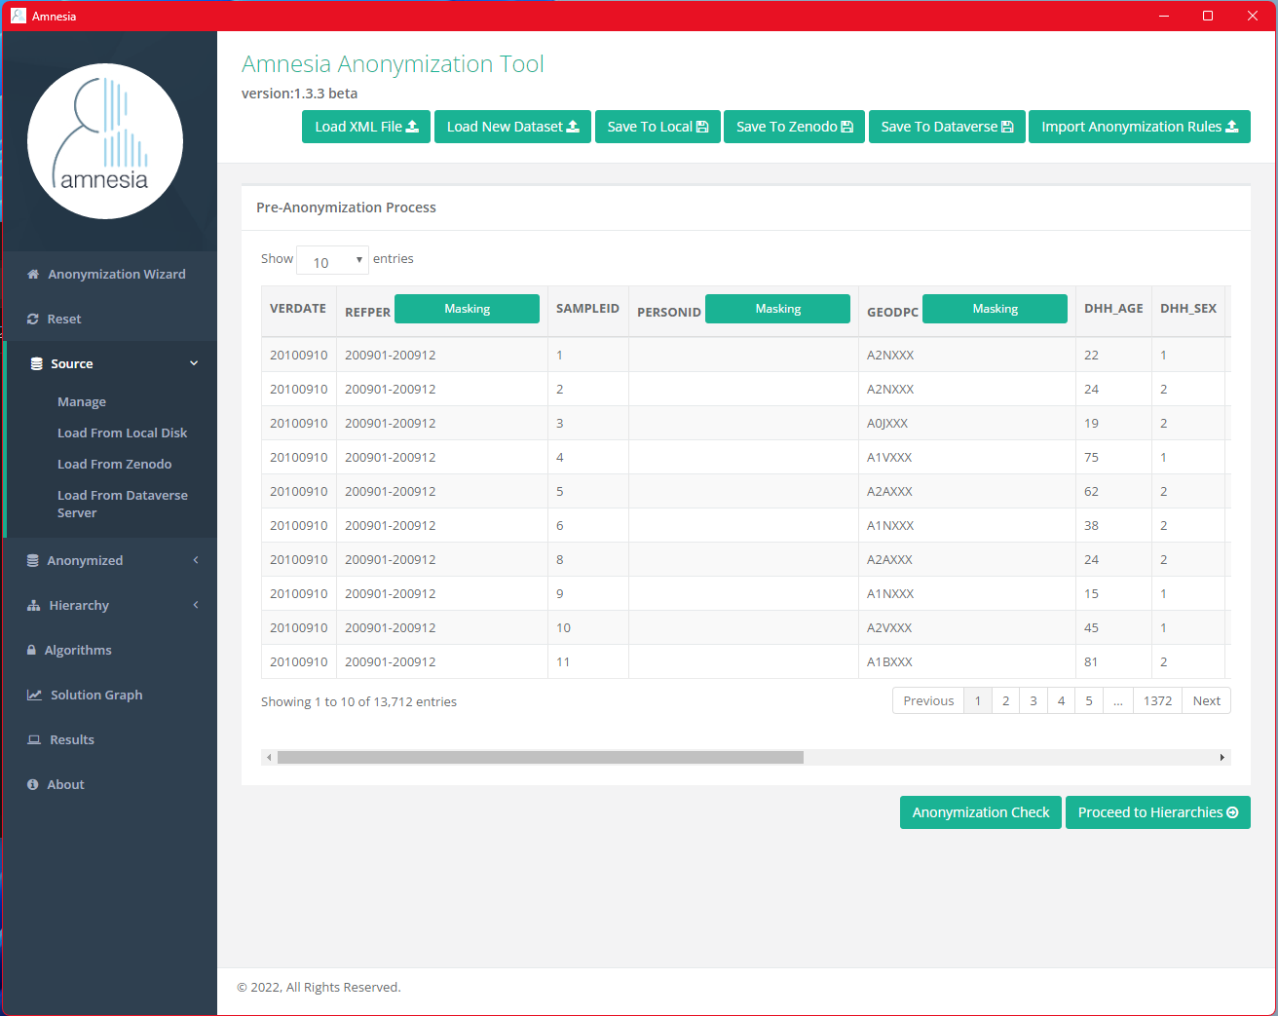This screenshot has width=1278, height=1016.
Task: Click the DHH_AGE column header
Action: 1113,309
